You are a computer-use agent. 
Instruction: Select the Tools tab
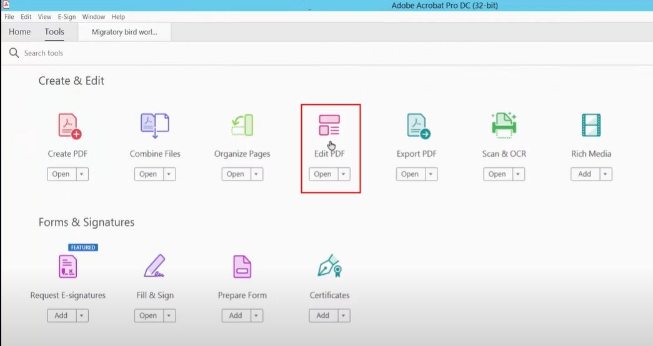[x=54, y=32]
